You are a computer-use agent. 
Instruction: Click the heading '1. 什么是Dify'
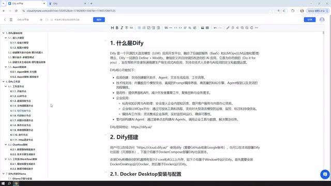point(127,43)
